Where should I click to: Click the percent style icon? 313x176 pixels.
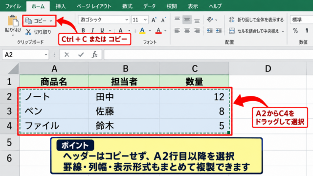click(x=295, y=31)
